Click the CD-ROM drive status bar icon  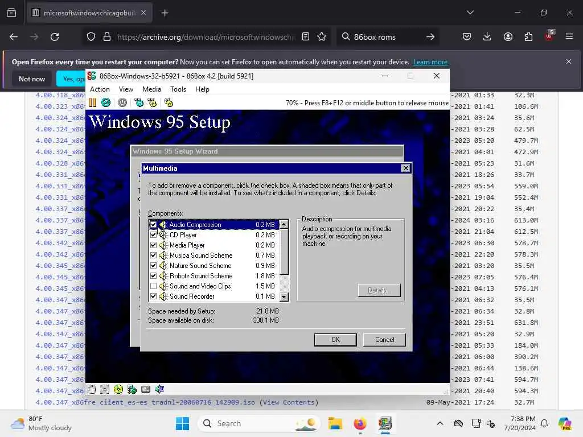(118, 389)
